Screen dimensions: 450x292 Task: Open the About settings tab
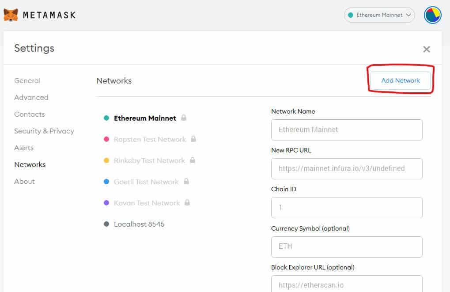click(24, 182)
